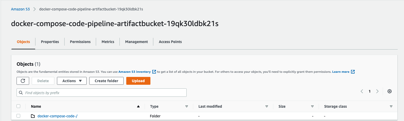The height and width of the screenshot is (121, 404).
Task: Go to next page arrow
Action: [377, 91]
